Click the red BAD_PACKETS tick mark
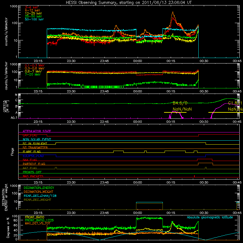 194,176
